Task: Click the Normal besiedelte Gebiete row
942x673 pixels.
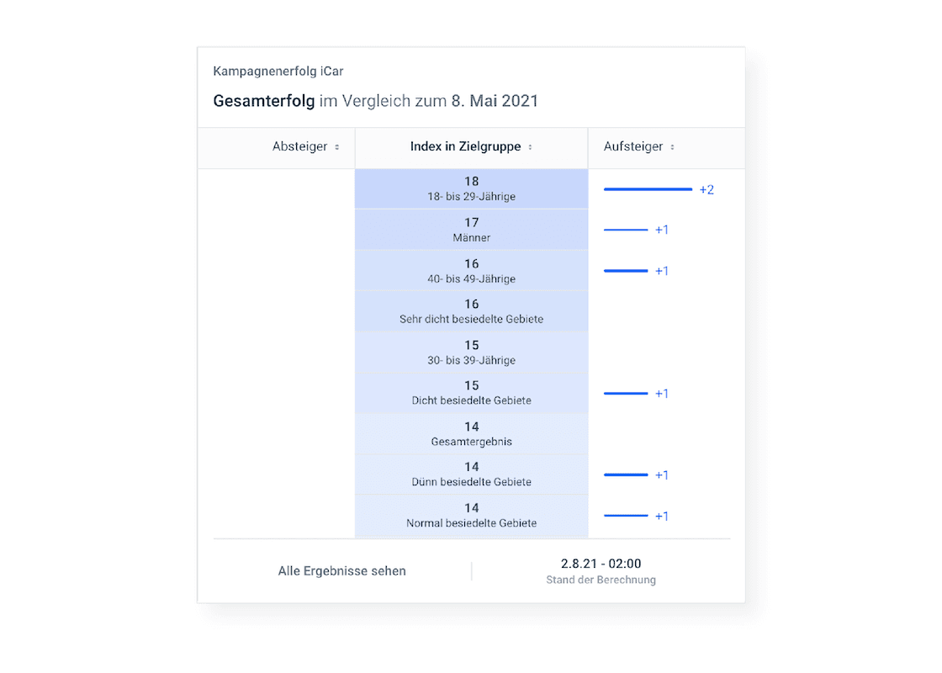Action: pyautogui.click(x=471, y=516)
